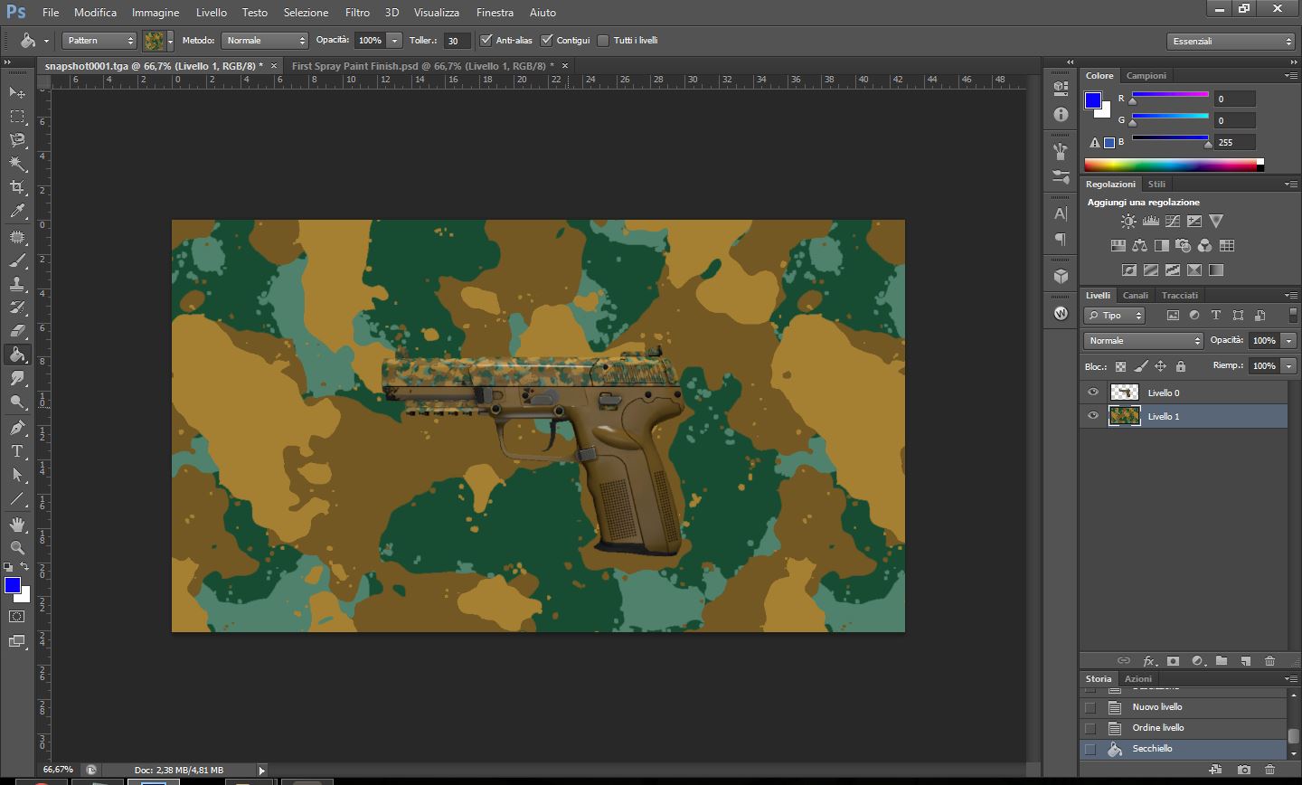The height and width of the screenshot is (785, 1302).
Task: Expand the layer blend mode Normale dropdown
Action: [x=1144, y=341]
